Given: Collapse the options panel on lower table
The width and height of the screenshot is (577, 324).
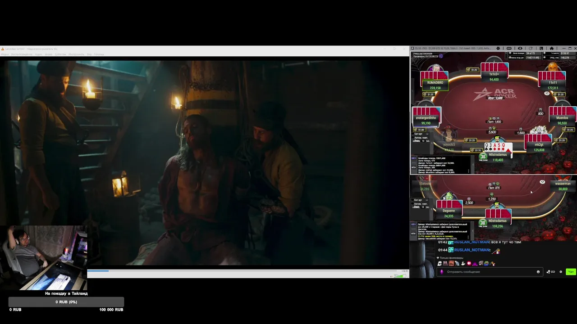Looking at the screenshot, I should coord(431,209).
